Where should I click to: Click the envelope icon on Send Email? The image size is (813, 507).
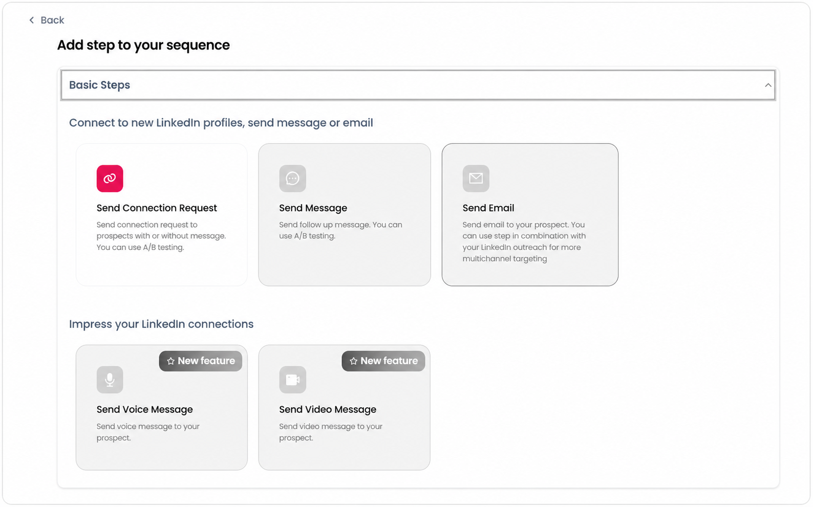click(x=476, y=179)
